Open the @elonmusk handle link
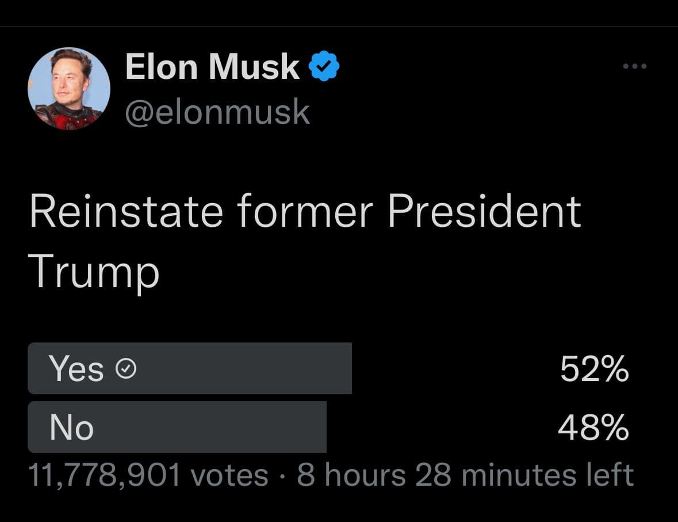Screen dimensions: 678x522 (217, 112)
